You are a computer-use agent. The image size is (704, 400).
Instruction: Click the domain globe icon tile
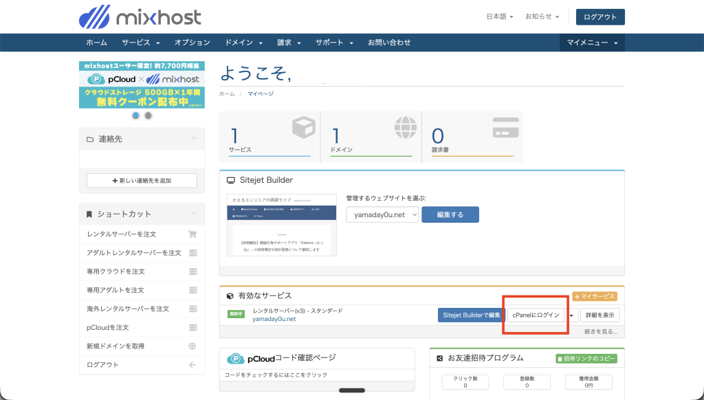405,127
